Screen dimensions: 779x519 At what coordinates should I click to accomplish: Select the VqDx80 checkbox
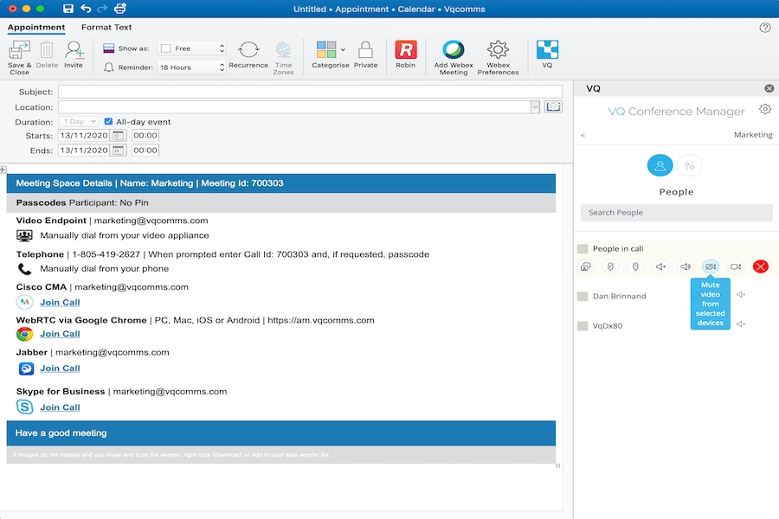[x=583, y=326]
